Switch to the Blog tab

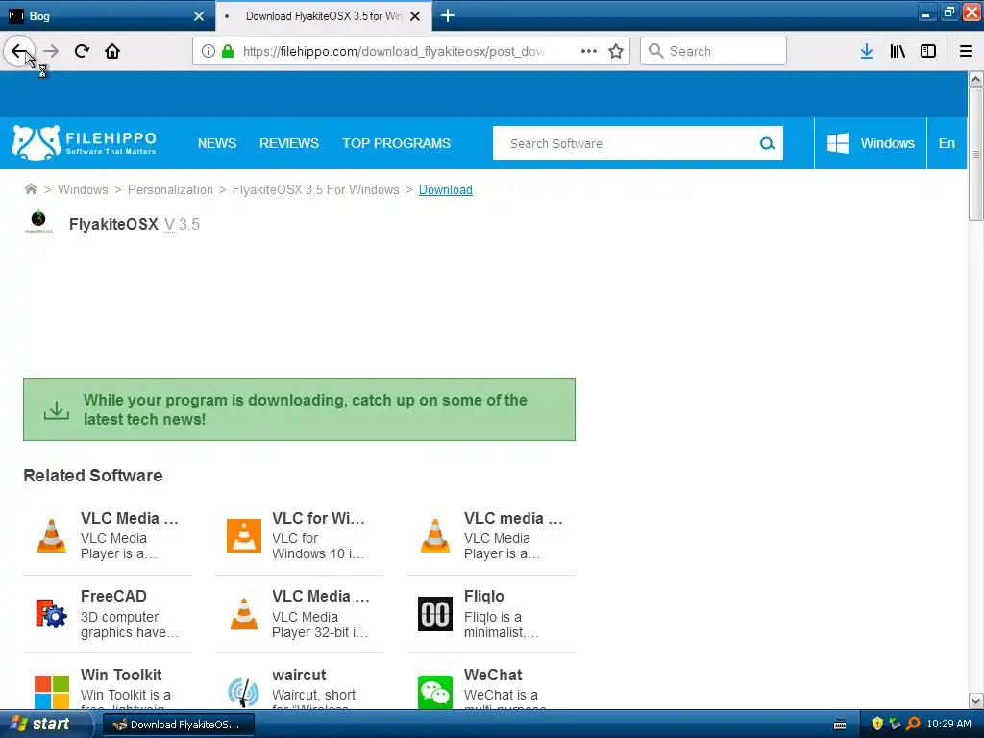tap(107, 16)
